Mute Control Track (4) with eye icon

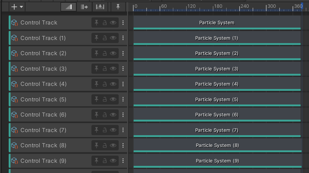[x=113, y=84]
